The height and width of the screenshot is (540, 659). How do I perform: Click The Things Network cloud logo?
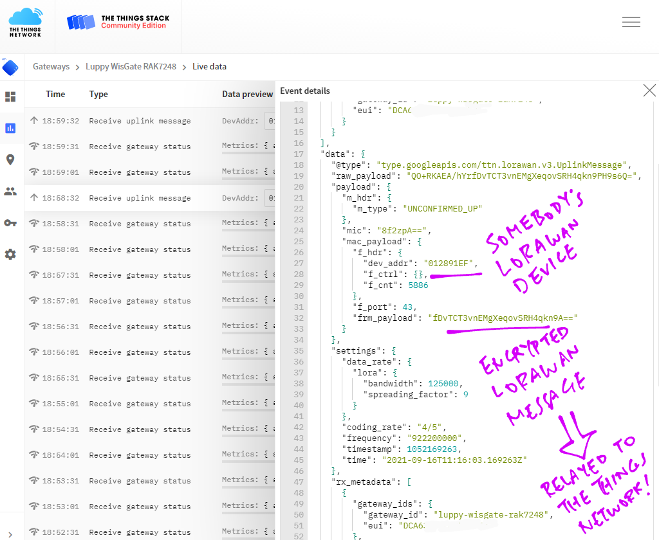coord(26,22)
